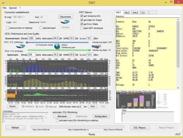Viewport: 183px width, 138px height.
Task: Click the DSL Resync button
Action: pos(140,127)
